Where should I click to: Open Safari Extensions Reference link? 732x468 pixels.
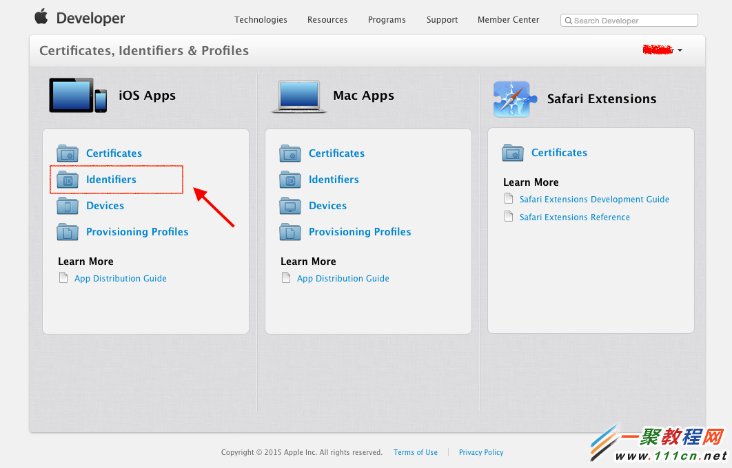click(x=575, y=217)
